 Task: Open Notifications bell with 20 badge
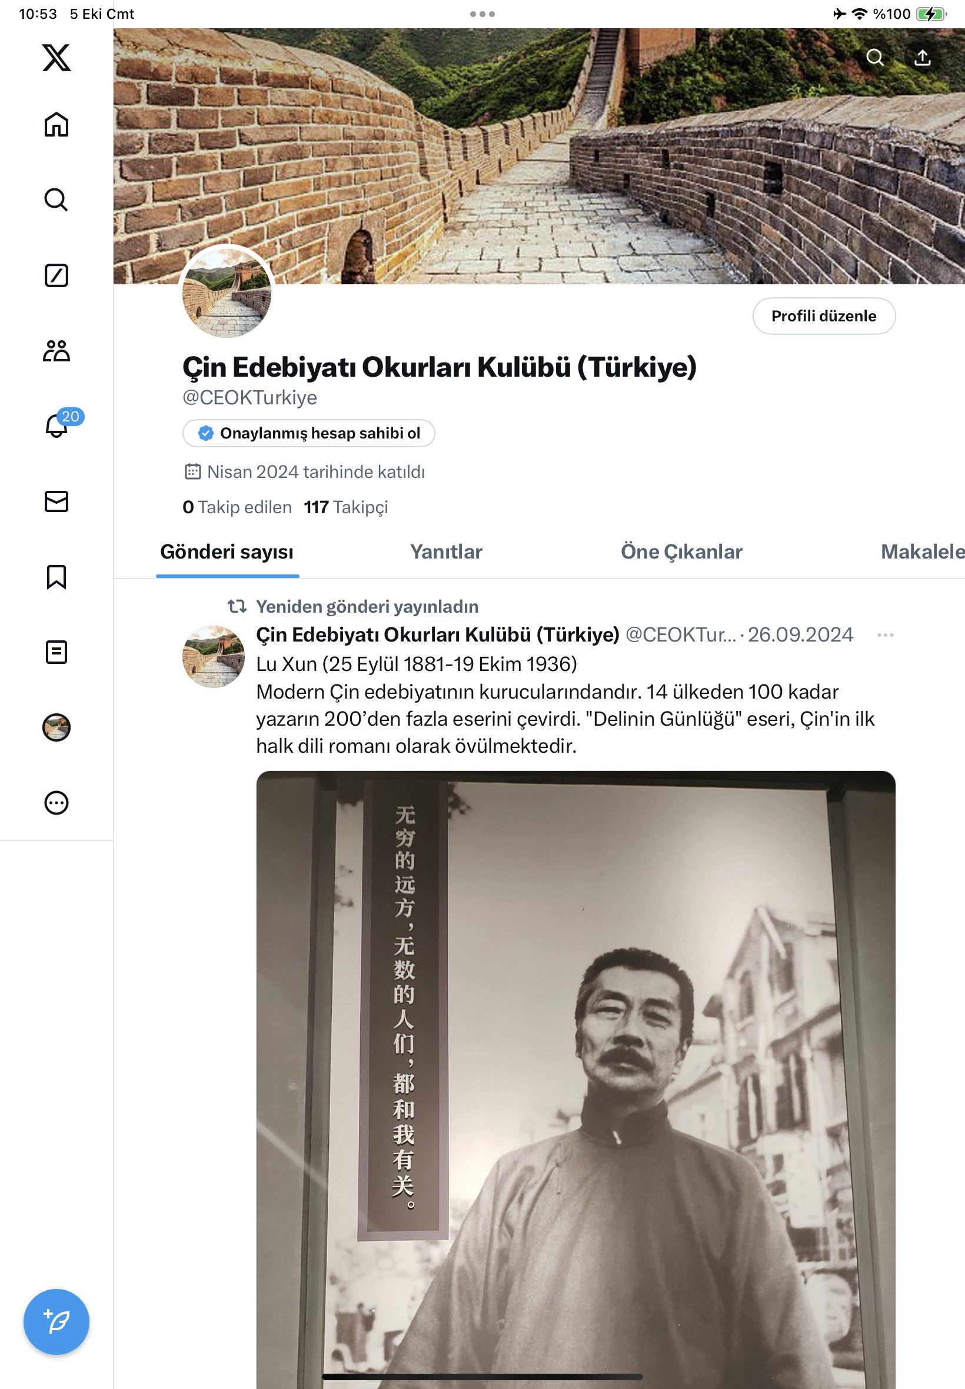click(x=56, y=426)
